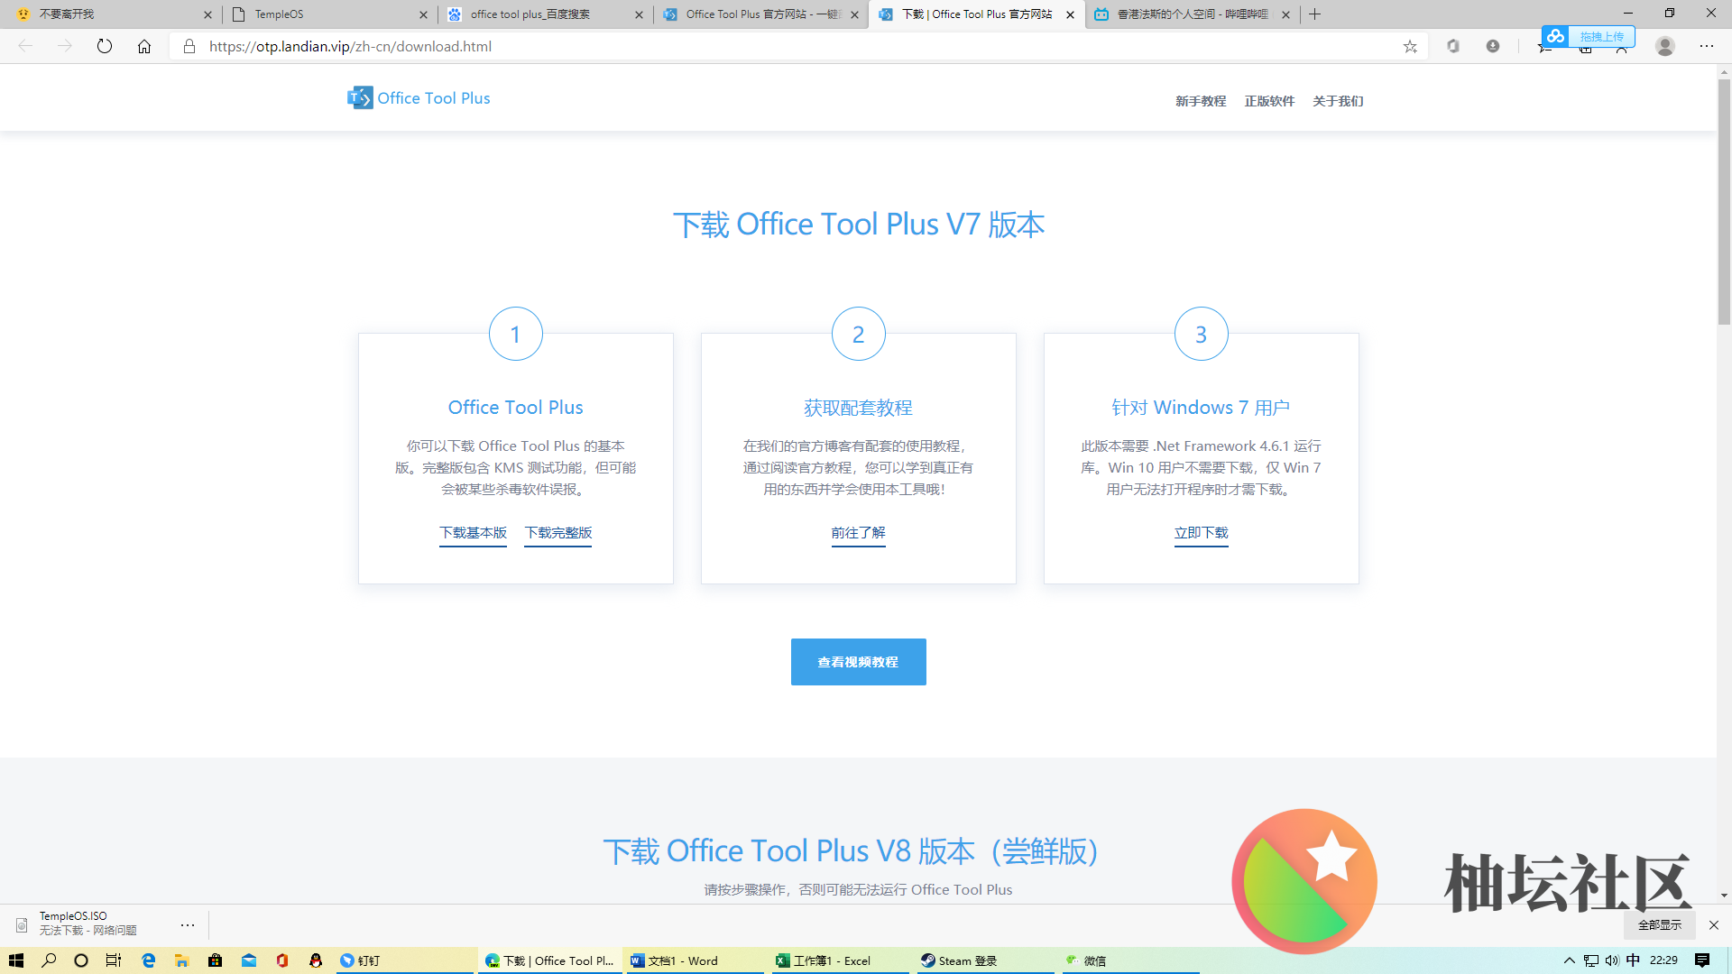Click 全部显示 in the downloads bar
The image size is (1732, 974).
1660,925
